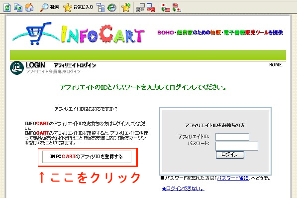
Task: Click the refresh all pages icon
Action: (18, 7)
